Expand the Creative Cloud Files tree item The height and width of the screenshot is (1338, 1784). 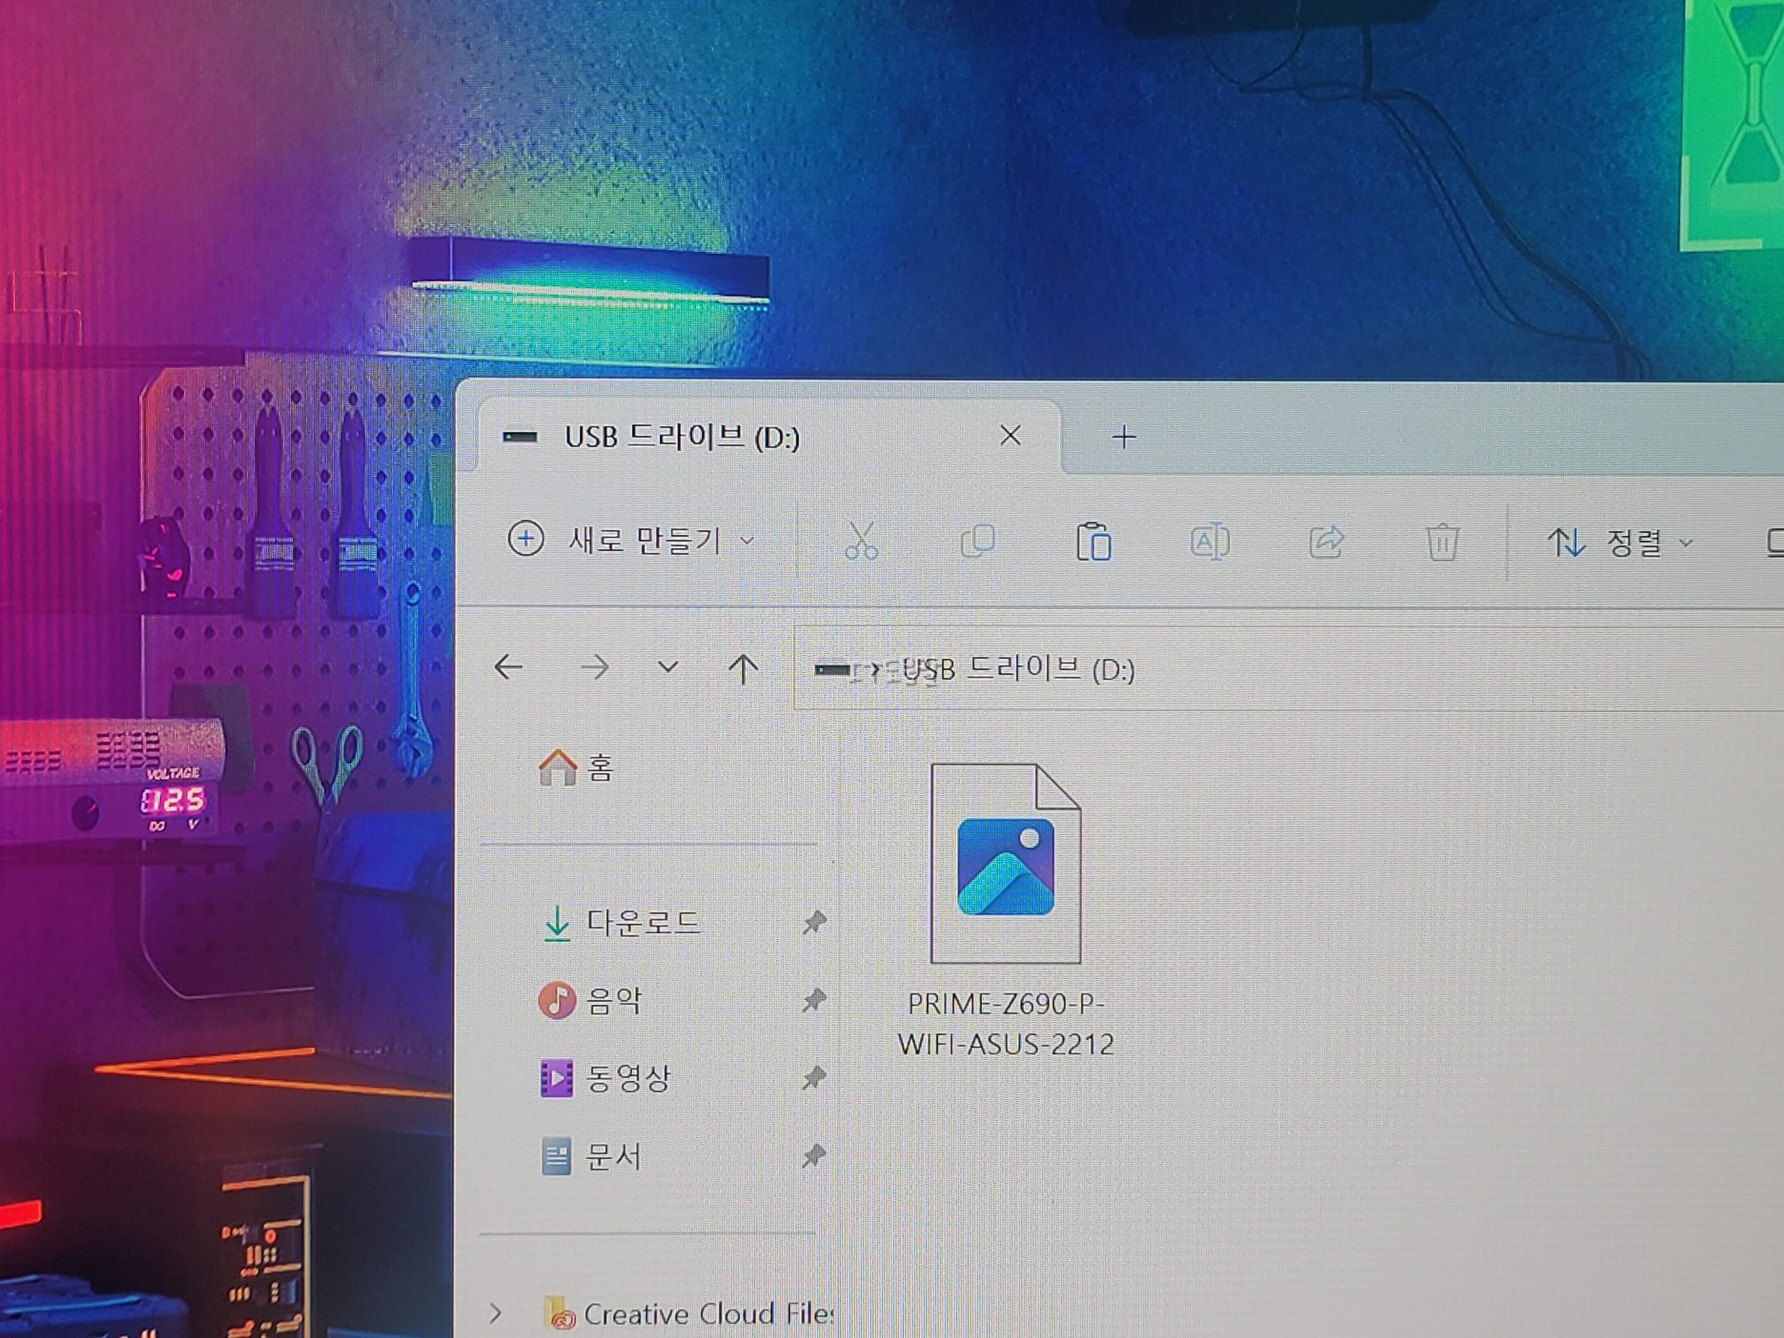click(495, 1314)
